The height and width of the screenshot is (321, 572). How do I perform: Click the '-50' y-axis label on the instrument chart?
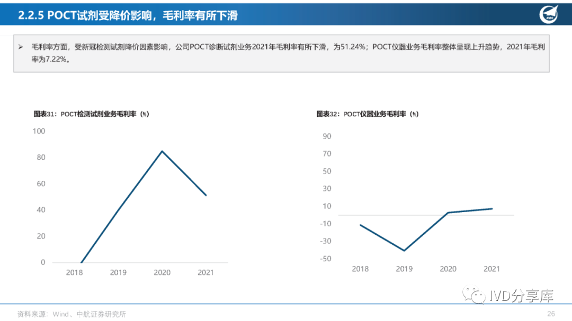(325, 259)
